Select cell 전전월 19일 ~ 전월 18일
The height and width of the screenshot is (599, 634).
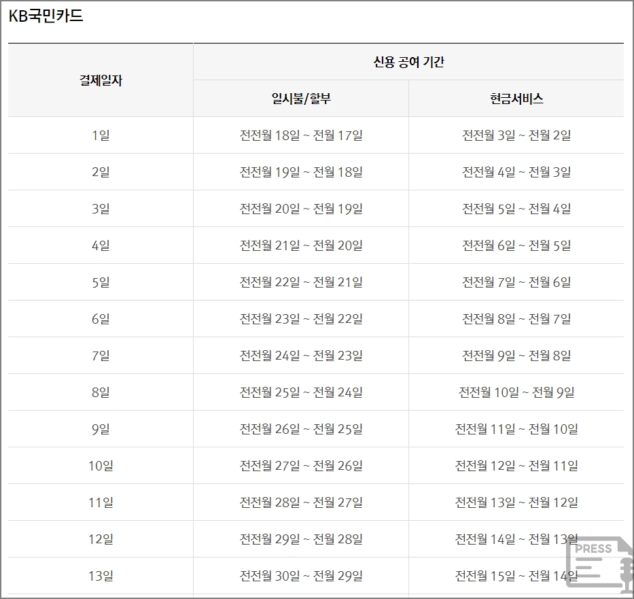point(301,172)
